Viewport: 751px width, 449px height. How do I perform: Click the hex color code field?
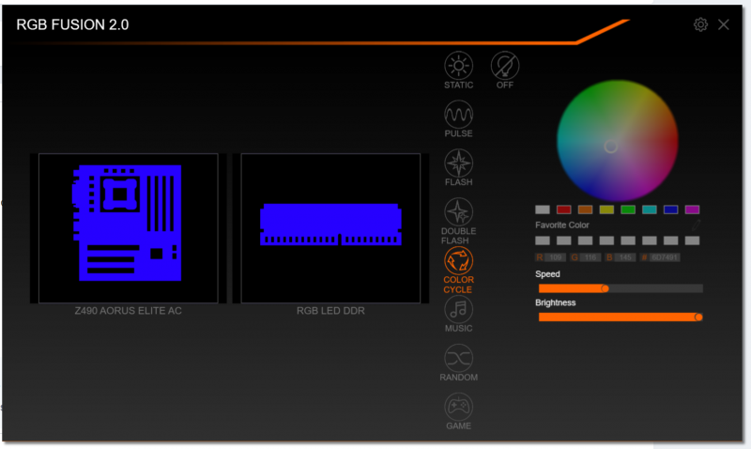click(x=665, y=257)
